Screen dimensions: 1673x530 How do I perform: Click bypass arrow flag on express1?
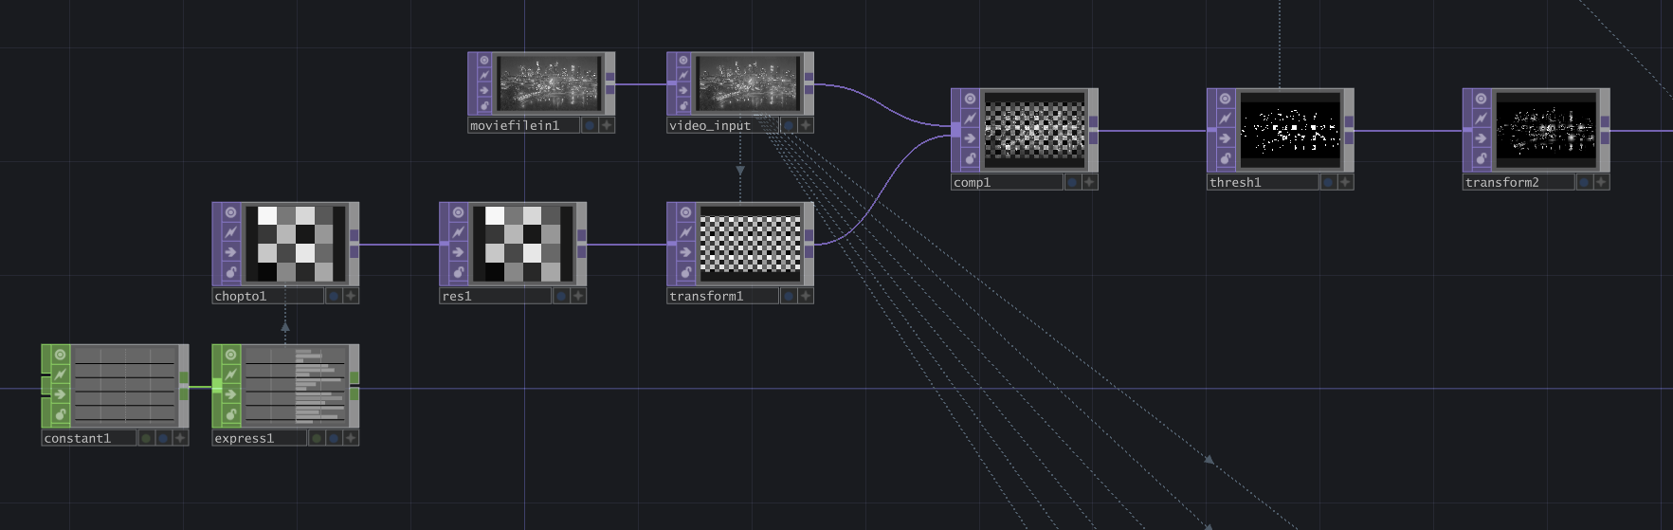click(x=230, y=394)
